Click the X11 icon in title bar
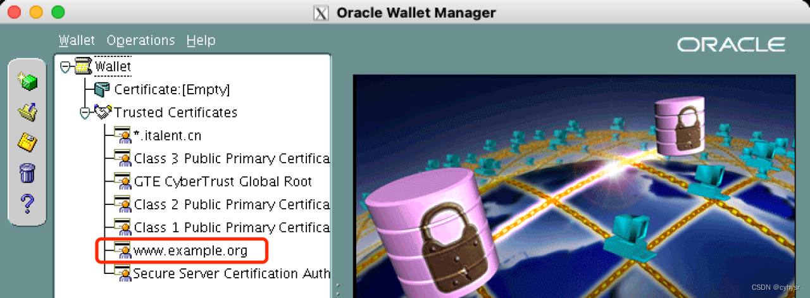This screenshot has width=810, height=298. click(x=321, y=12)
